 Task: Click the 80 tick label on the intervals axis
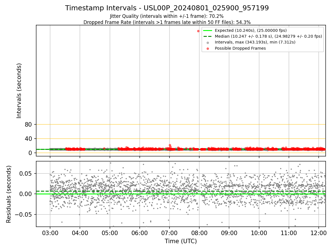pyautogui.click(x=28, y=124)
